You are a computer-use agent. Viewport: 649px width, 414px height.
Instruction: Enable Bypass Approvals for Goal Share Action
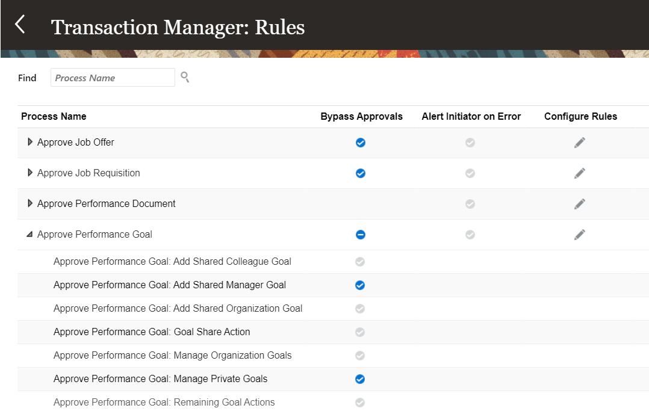(359, 332)
